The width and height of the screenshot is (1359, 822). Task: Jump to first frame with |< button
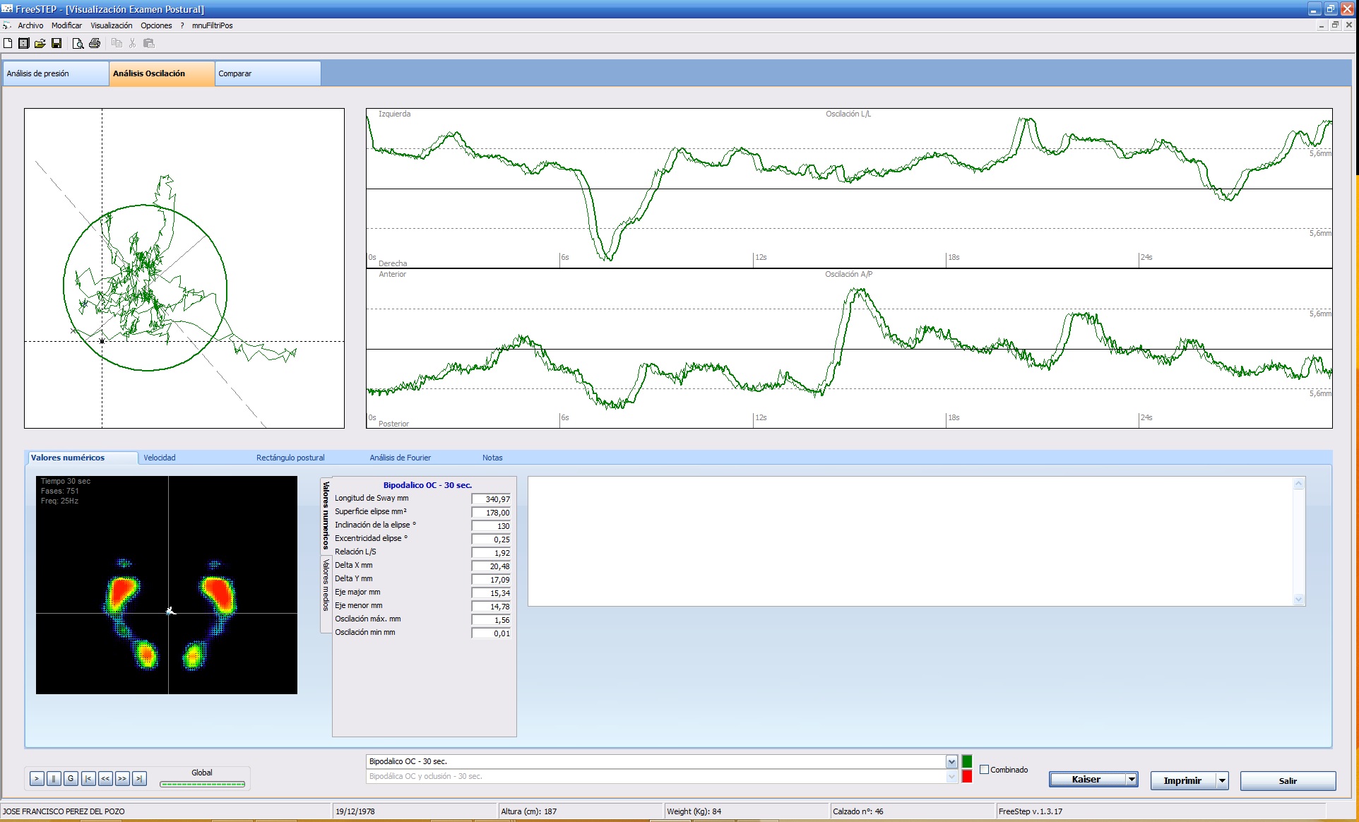(88, 778)
